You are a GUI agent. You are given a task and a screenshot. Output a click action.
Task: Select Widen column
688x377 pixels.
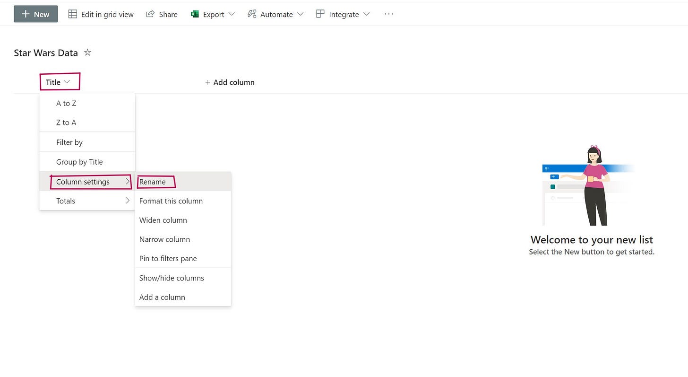(x=183, y=220)
